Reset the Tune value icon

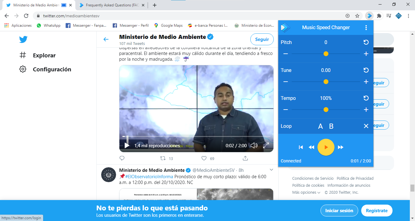coord(366,70)
